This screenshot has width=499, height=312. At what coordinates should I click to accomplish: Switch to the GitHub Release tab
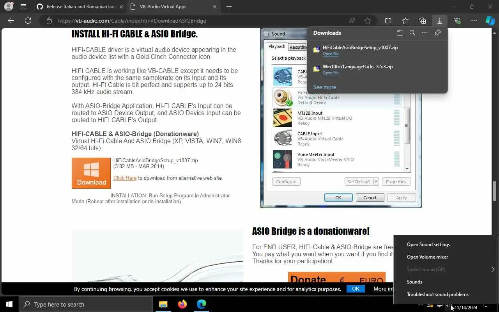tap(80, 7)
